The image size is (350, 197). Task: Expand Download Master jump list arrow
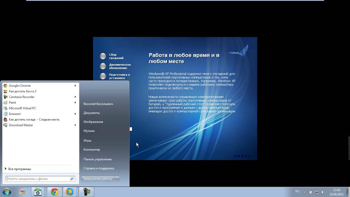point(75,125)
